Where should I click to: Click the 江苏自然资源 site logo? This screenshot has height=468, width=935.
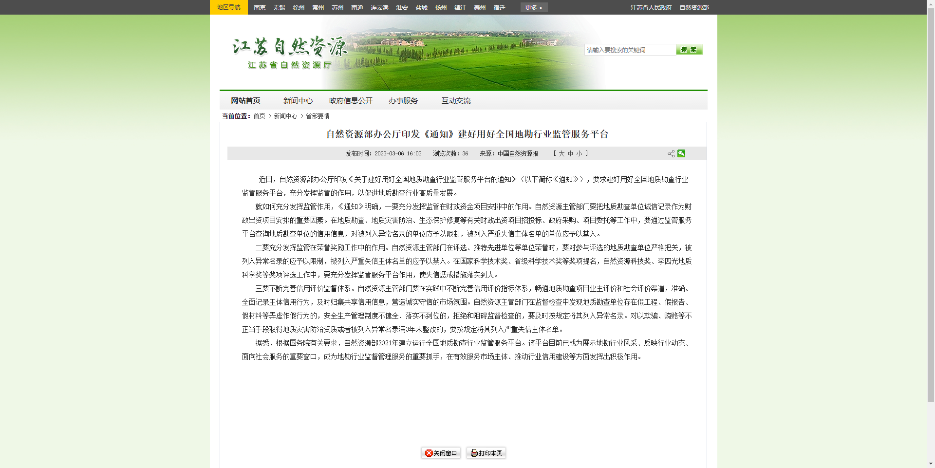pos(287,51)
